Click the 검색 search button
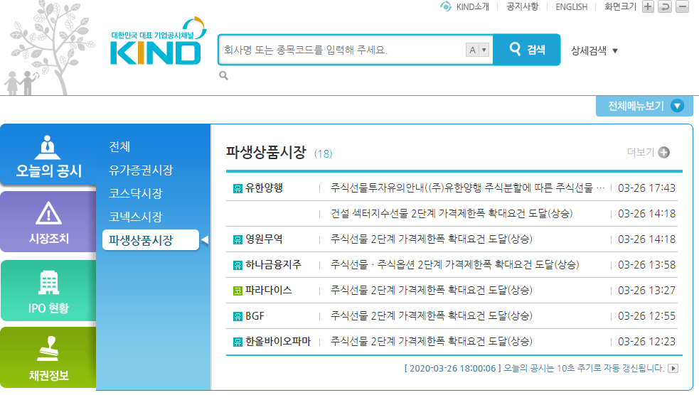Viewport: 699px width, 395px height. click(x=527, y=50)
